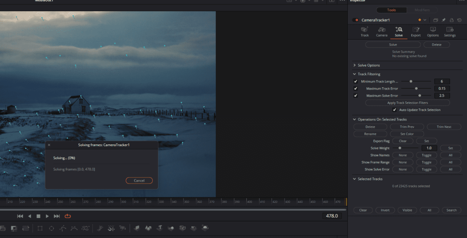Open the Options tab
This screenshot has width=467, height=238.
[433, 32]
